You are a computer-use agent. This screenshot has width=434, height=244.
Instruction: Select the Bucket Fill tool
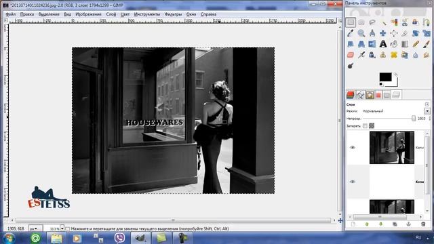[x=394, y=44]
